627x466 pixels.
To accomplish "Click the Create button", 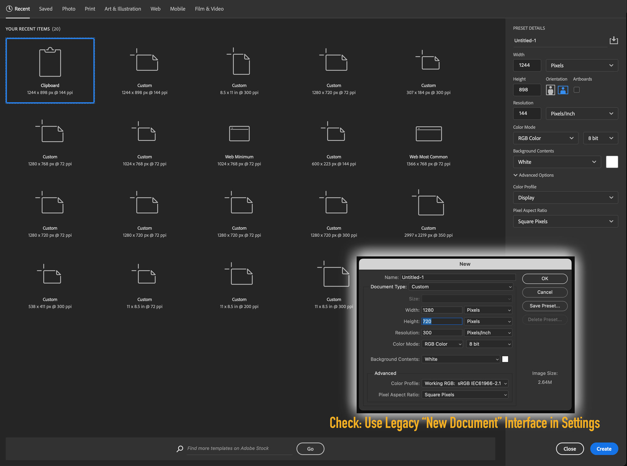I will pyautogui.click(x=603, y=449).
